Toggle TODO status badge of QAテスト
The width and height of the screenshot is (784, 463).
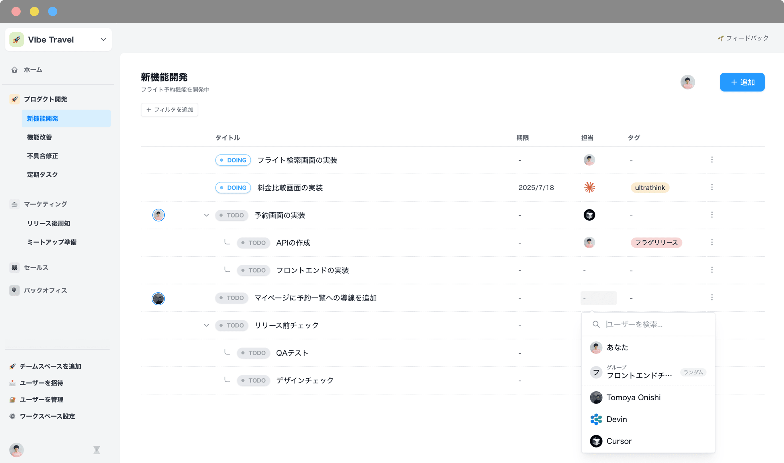pyautogui.click(x=253, y=353)
